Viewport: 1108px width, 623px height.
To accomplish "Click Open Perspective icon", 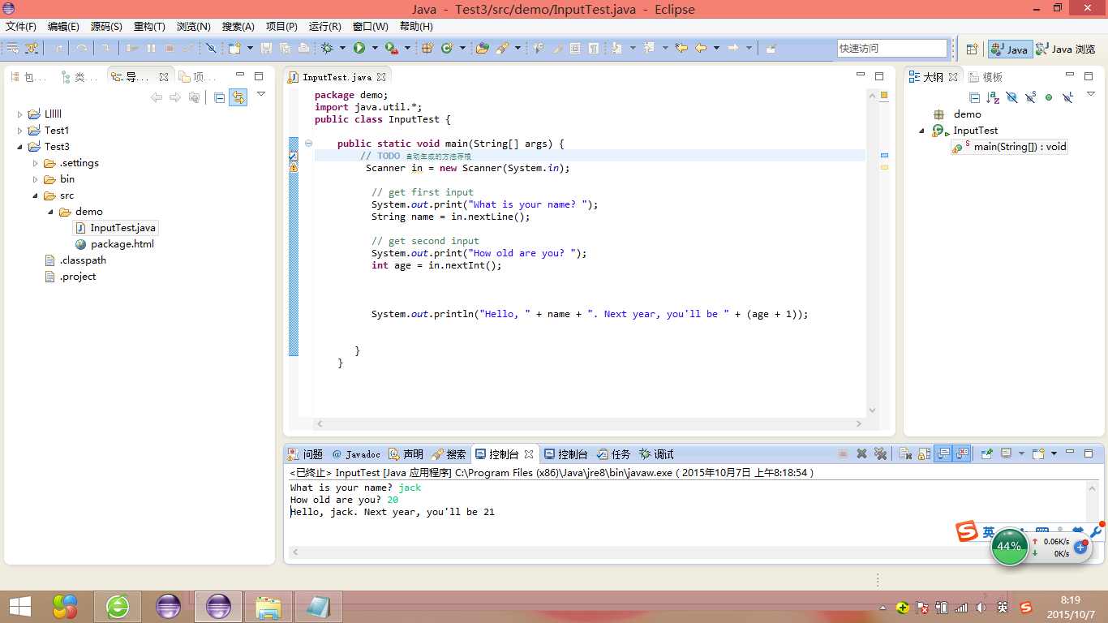I will tap(972, 49).
